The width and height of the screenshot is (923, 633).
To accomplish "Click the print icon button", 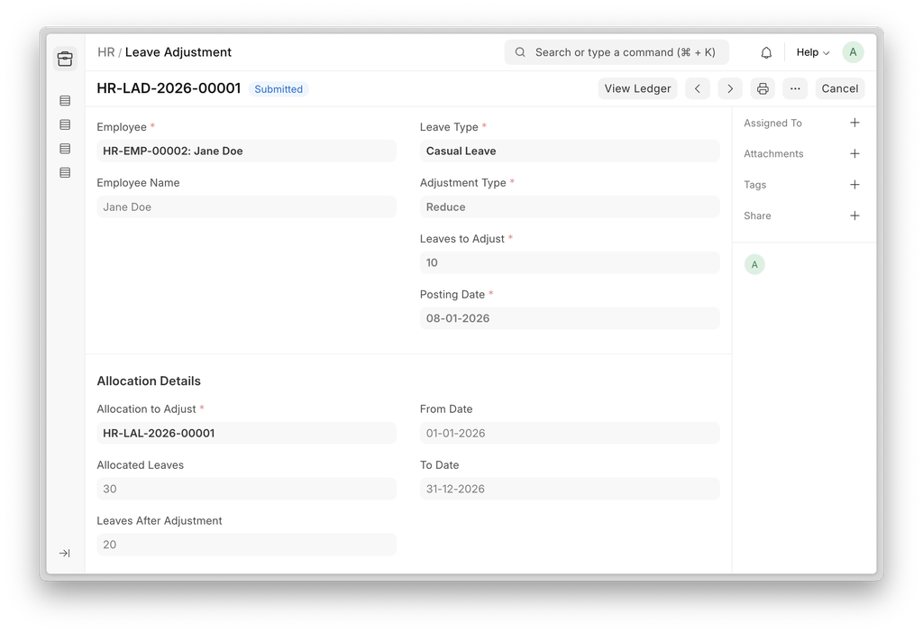I will click(763, 88).
